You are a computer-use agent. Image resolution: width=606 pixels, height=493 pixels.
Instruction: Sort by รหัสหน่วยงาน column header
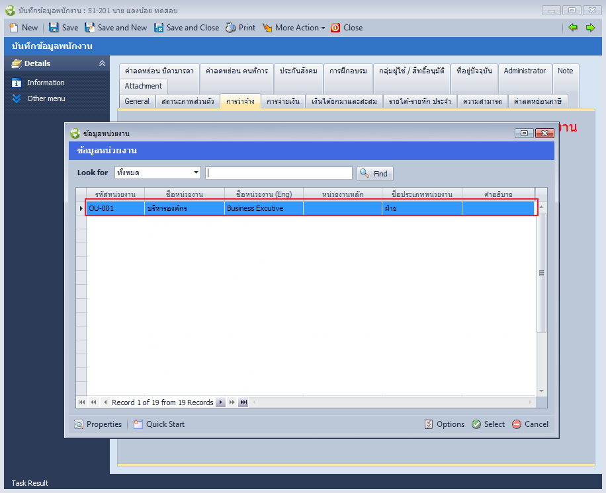tap(115, 194)
